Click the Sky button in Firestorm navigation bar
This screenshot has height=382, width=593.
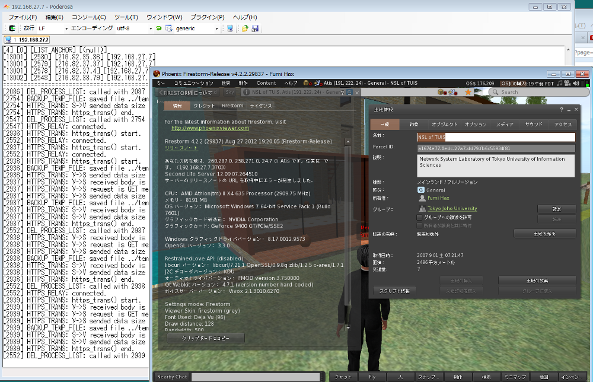pos(229,92)
